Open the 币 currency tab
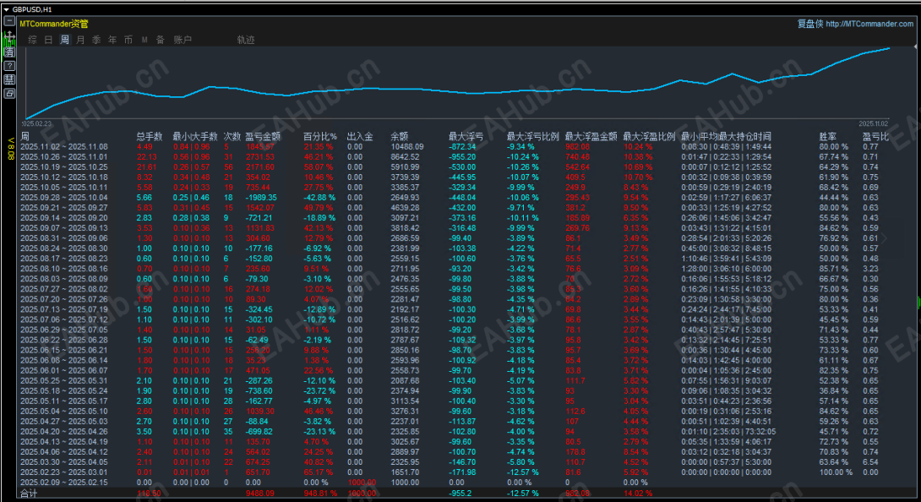The height and width of the screenshot is (502, 921). click(128, 40)
